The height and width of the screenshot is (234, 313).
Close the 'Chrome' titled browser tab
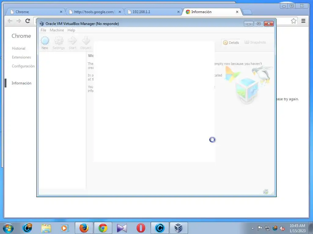61,12
